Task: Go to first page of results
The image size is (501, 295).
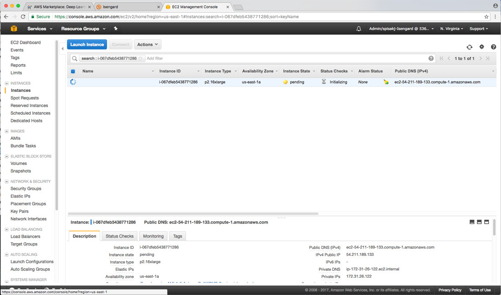Action: point(442,58)
